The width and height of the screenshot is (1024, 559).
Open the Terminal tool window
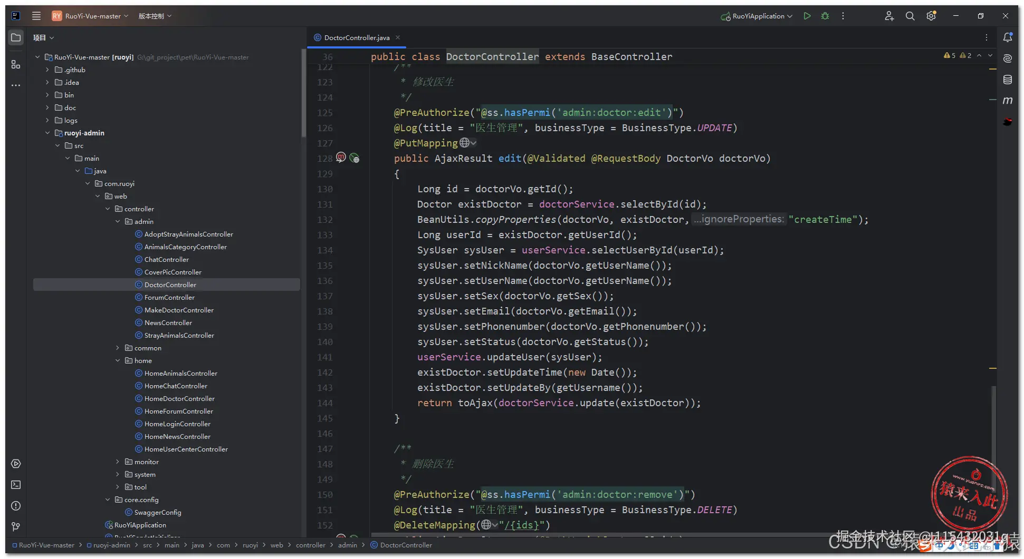point(16,485)
